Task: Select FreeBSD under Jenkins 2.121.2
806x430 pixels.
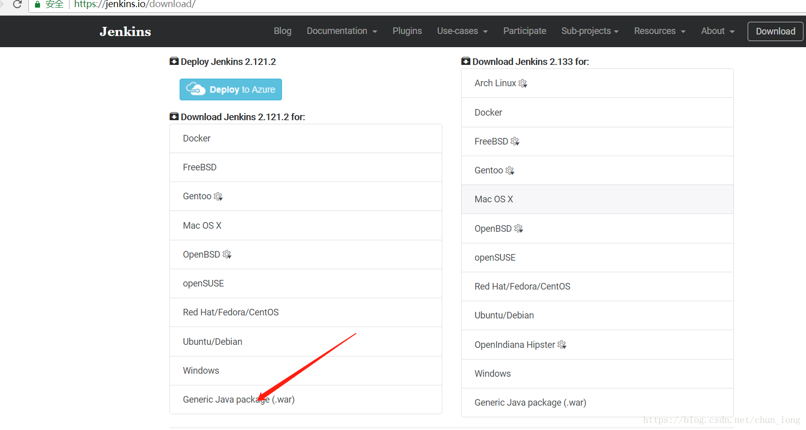Action: point(306,167)
